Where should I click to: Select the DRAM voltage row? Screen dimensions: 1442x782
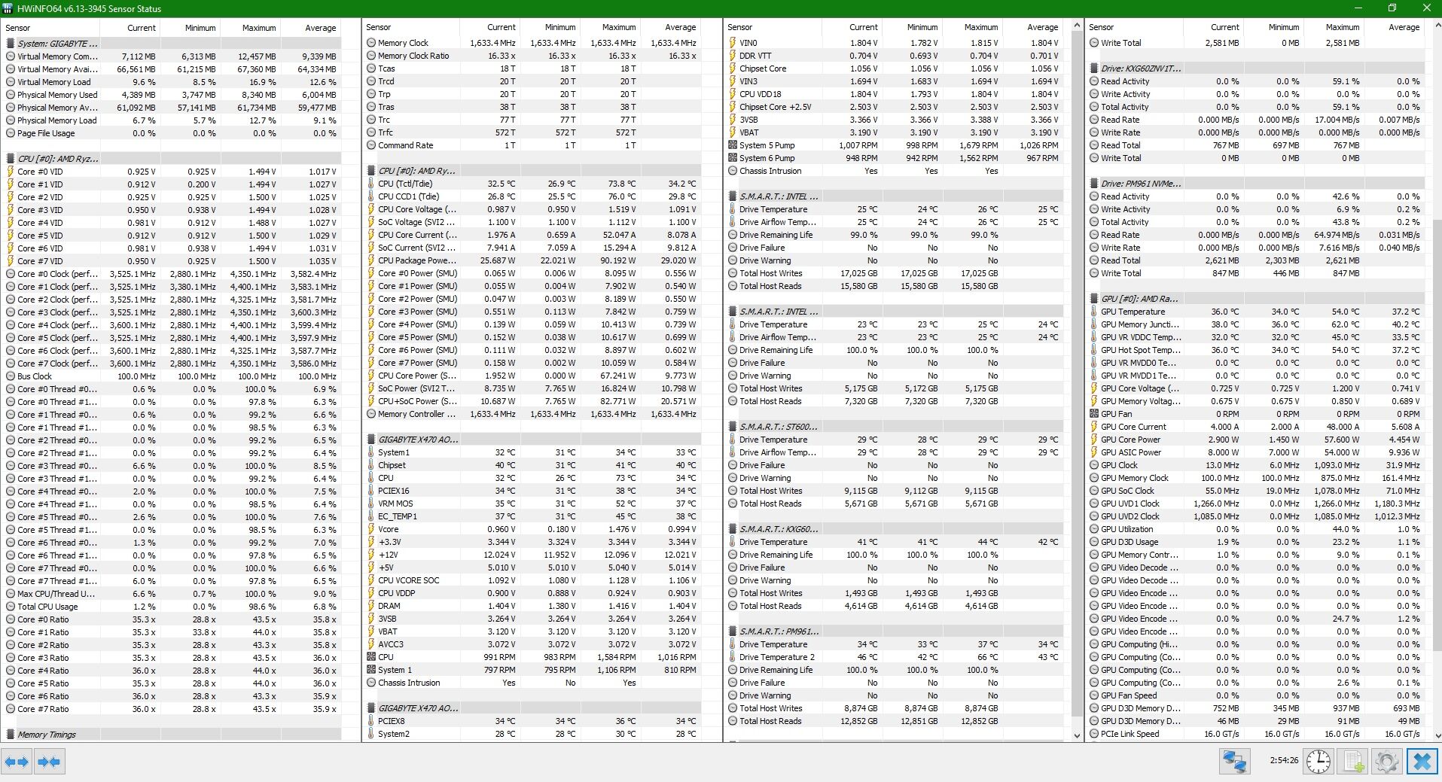(x=533, y=606)
